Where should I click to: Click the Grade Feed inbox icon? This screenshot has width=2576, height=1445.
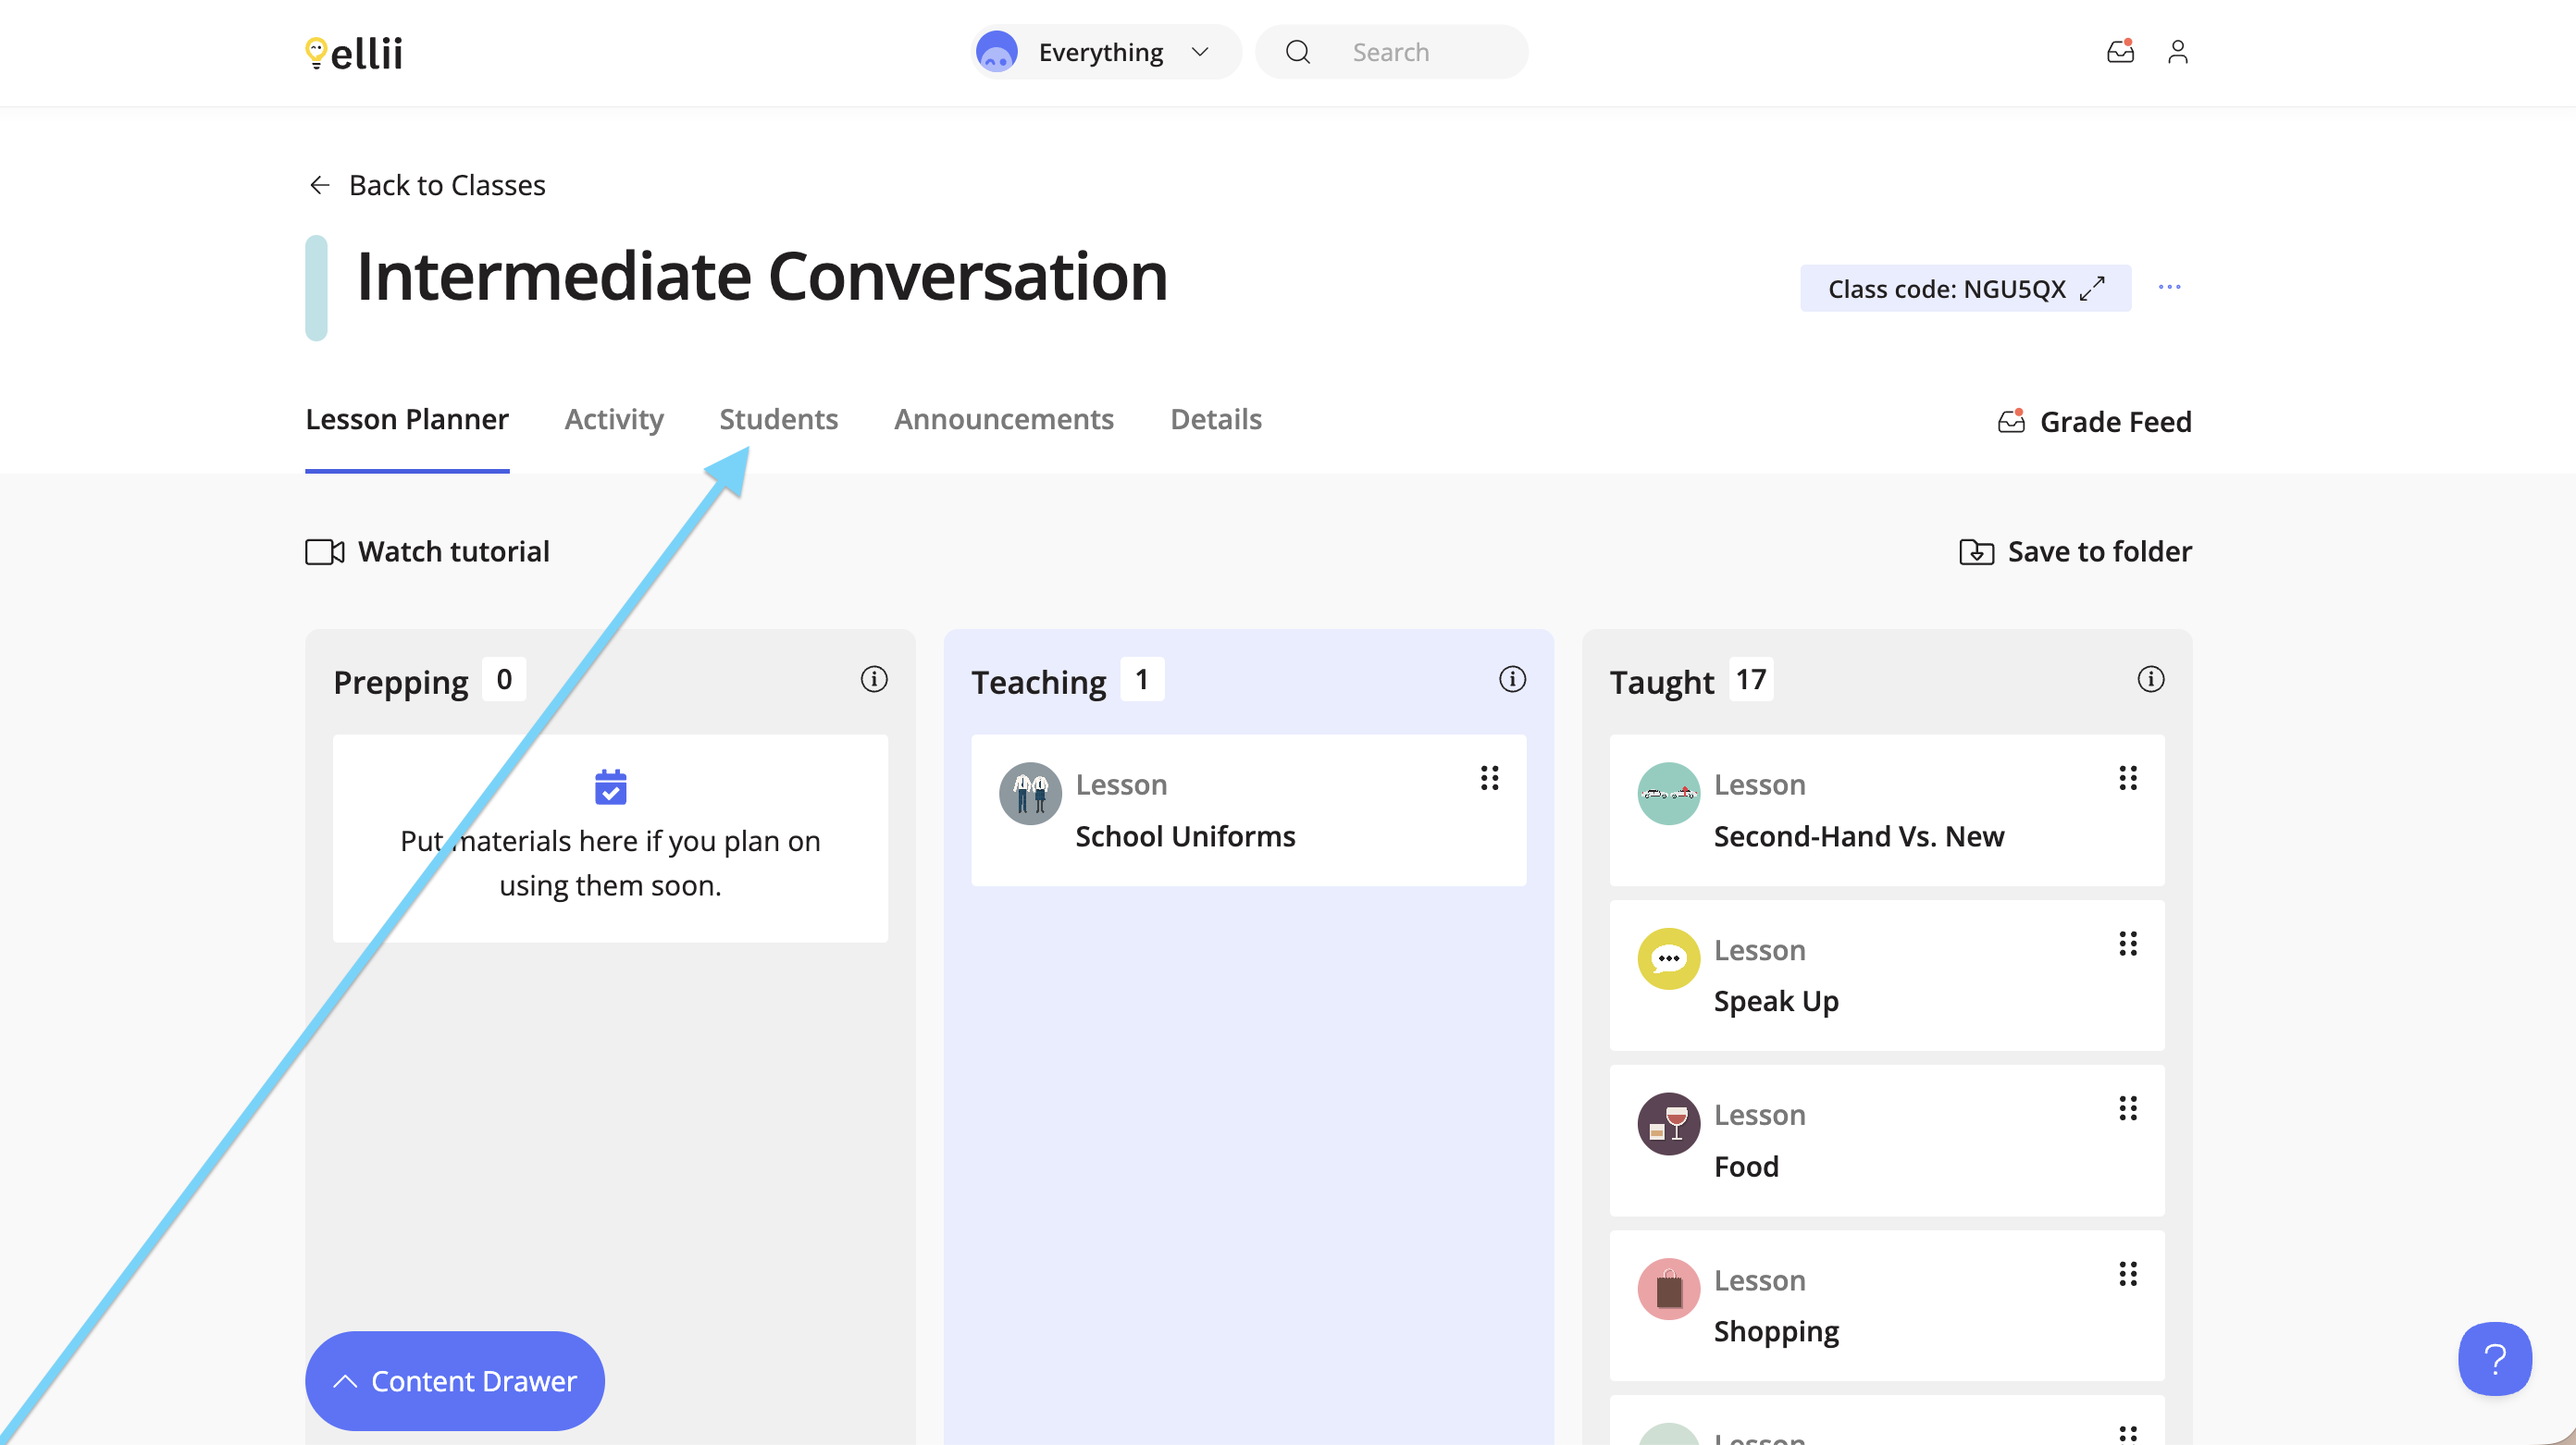pos(2011,421)
